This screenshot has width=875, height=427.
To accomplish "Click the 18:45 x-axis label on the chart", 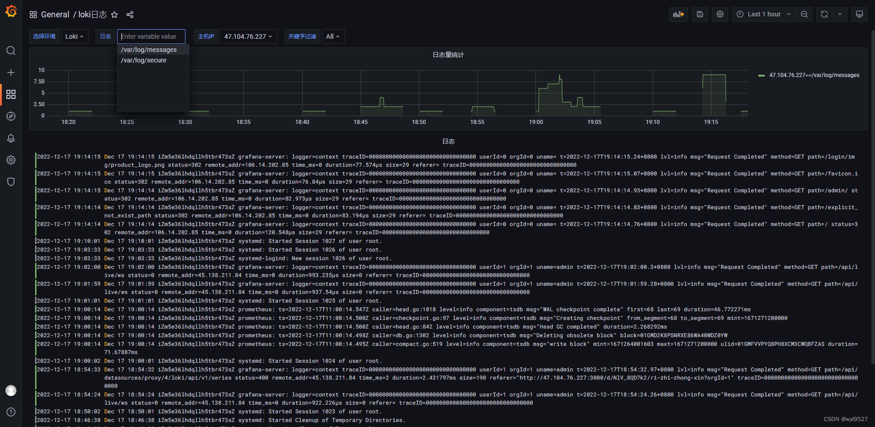I will click(x=360, y=122).
